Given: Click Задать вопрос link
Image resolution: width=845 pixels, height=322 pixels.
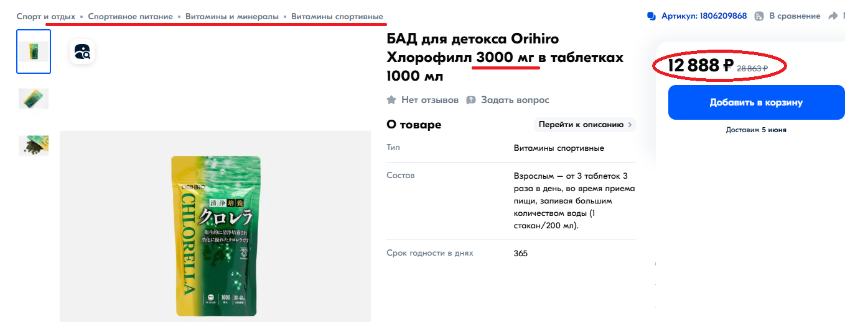Looking at the screenshot, I should [x=515, y=100].
